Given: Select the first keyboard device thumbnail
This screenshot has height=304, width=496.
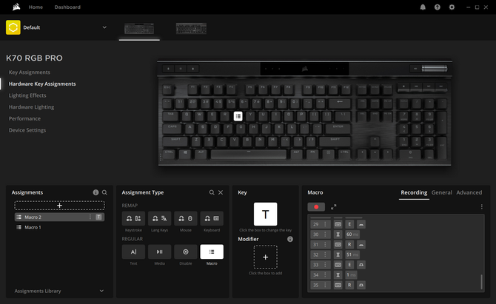Looking at the screenshot, I should pos(139,29).
